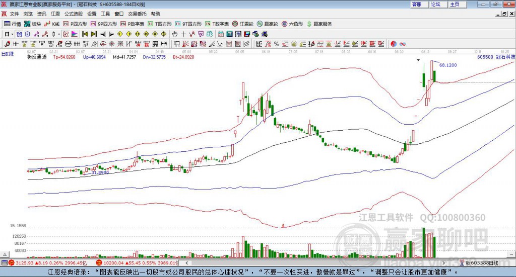Click the red-blue yin-yang icon
Screen dimensions: 516x277
pyautogui.click(x=394, y=44)
